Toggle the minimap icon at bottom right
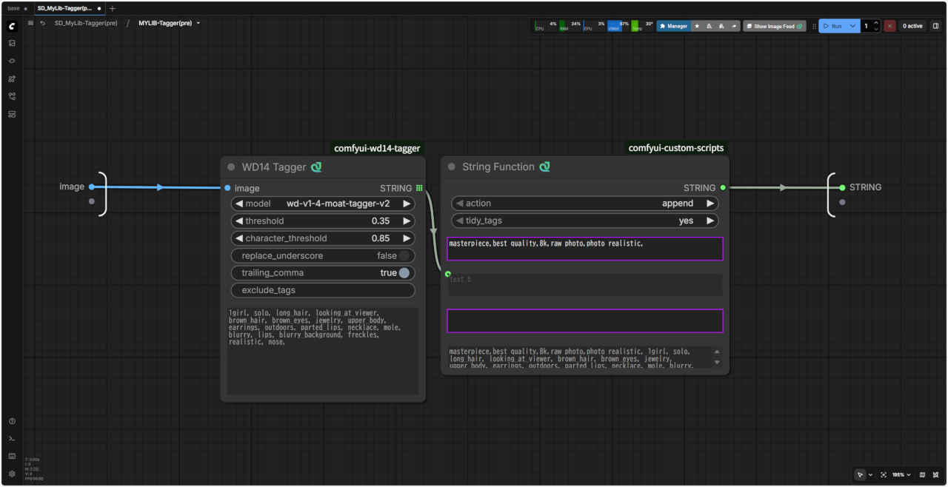The width and height of the screenshot is (948, 487). [x=922, y=474]
